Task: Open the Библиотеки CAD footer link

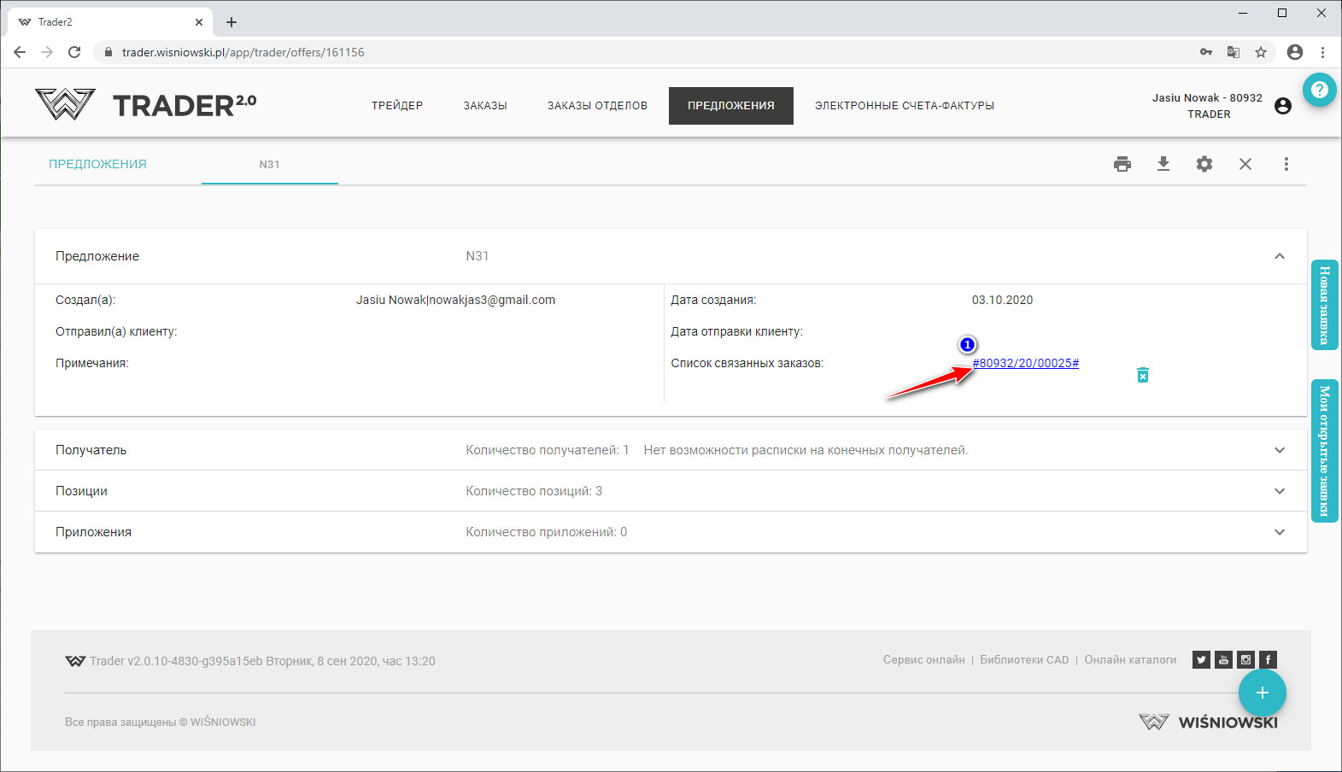Action: (x=1024, y=660)
